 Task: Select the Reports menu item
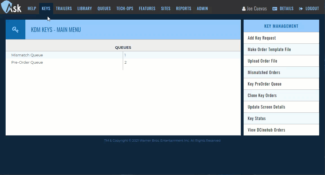tap(184, 8)
